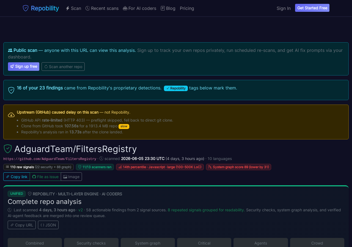Click the 2026-06-05 23:30 UTC timestamp

pos(143,159)
